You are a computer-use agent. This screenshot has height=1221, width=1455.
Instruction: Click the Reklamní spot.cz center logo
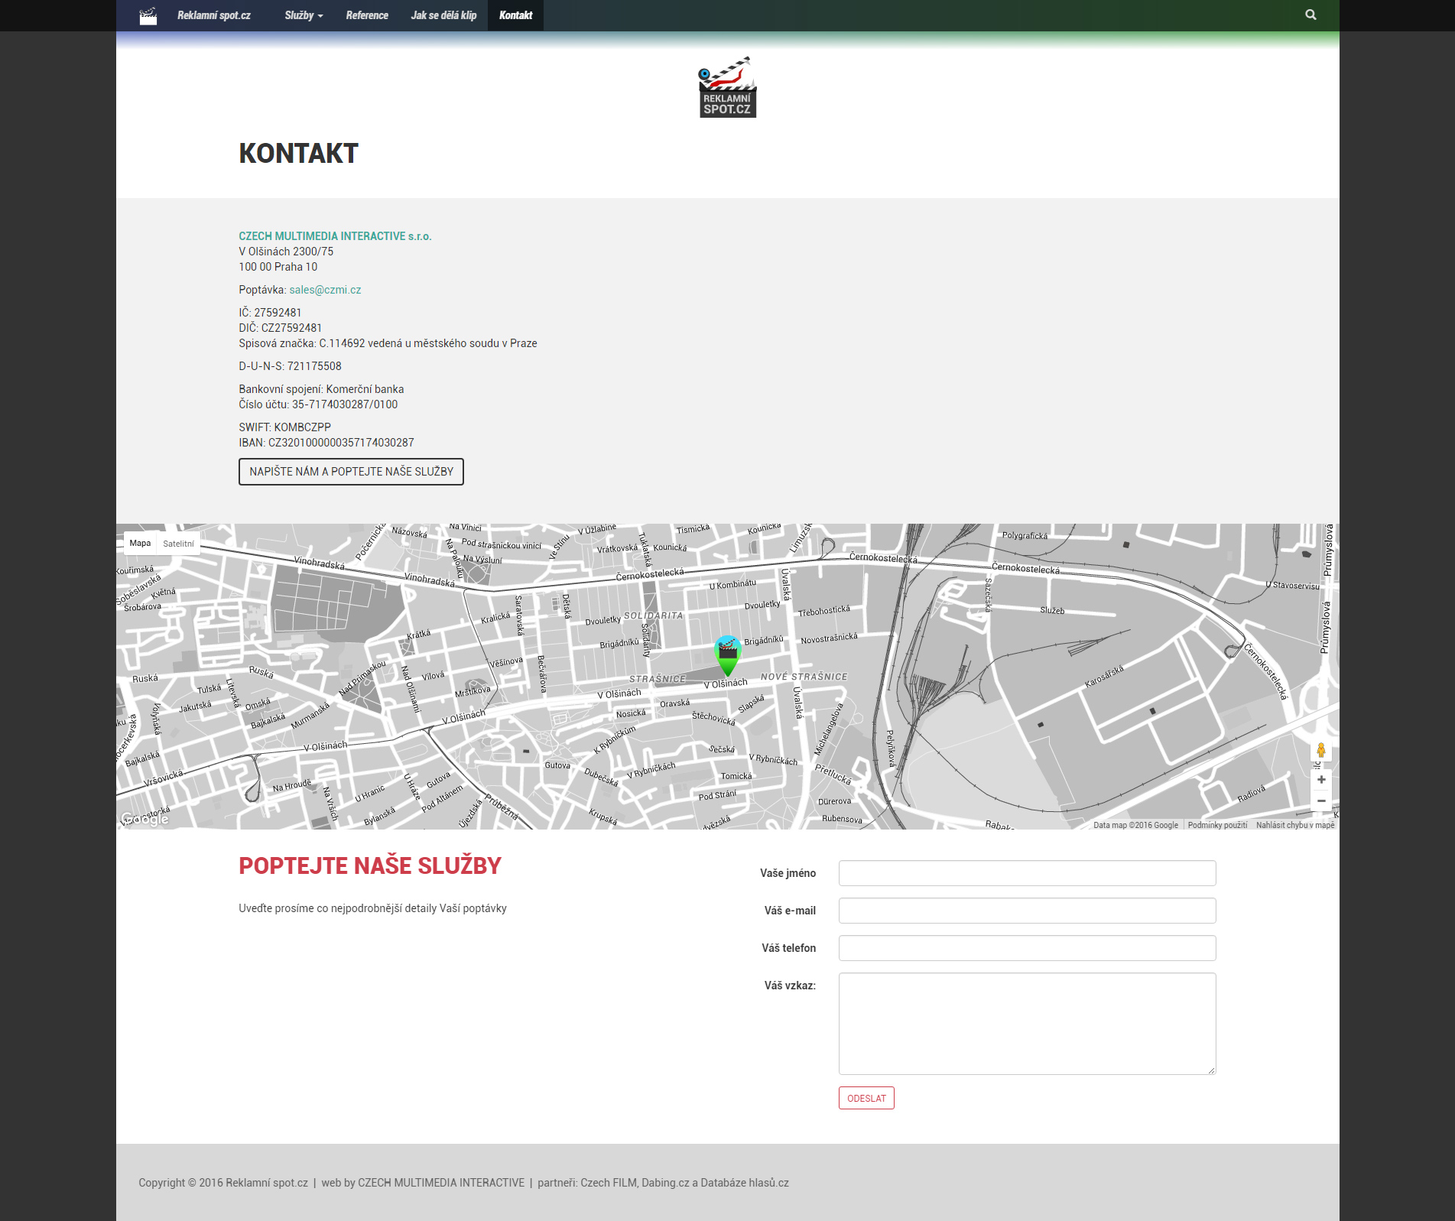click(727, 86)
